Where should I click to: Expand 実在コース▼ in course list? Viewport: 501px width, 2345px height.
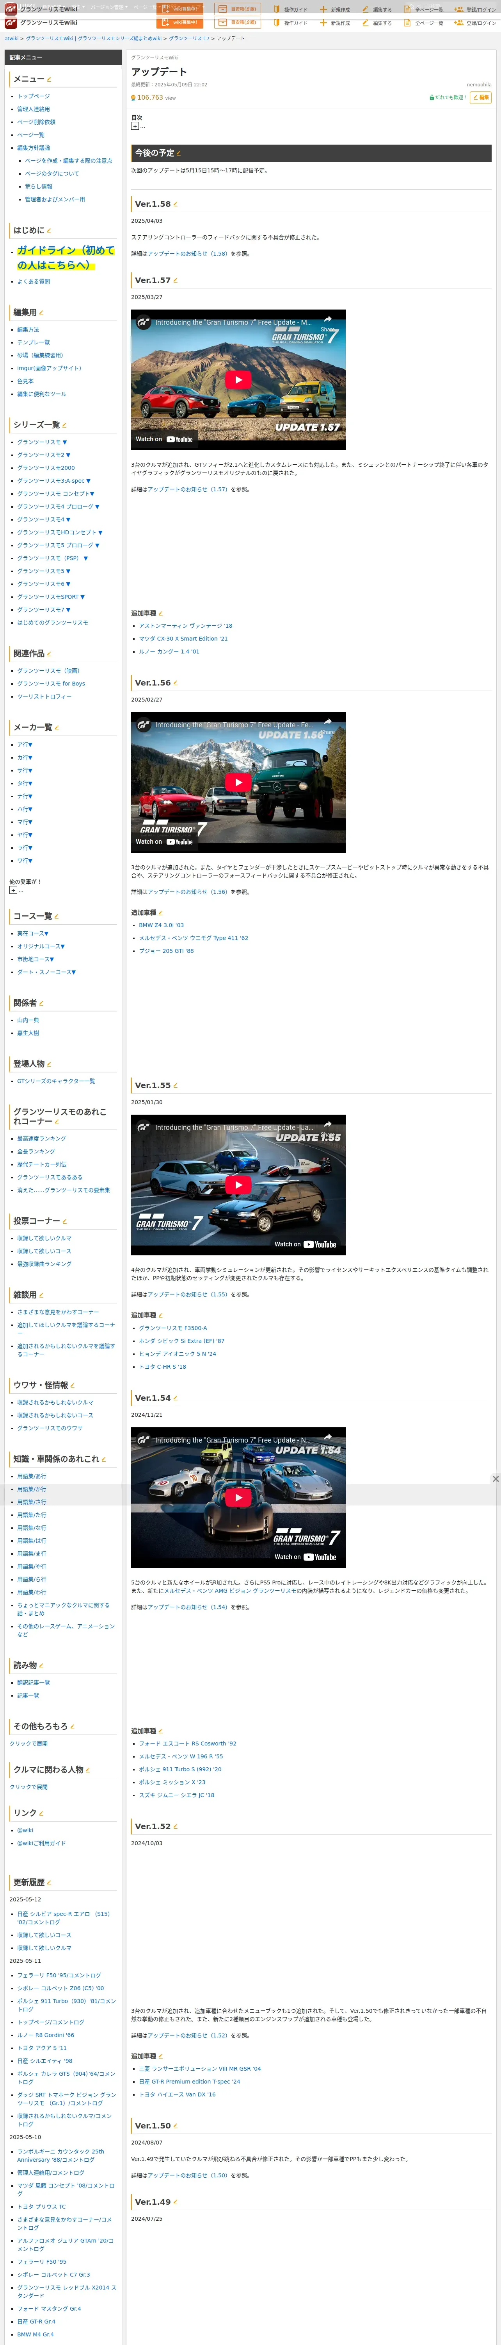tap(33, 933)
